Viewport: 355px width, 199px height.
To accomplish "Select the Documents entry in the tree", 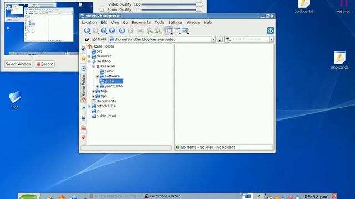I will point(104,101).
